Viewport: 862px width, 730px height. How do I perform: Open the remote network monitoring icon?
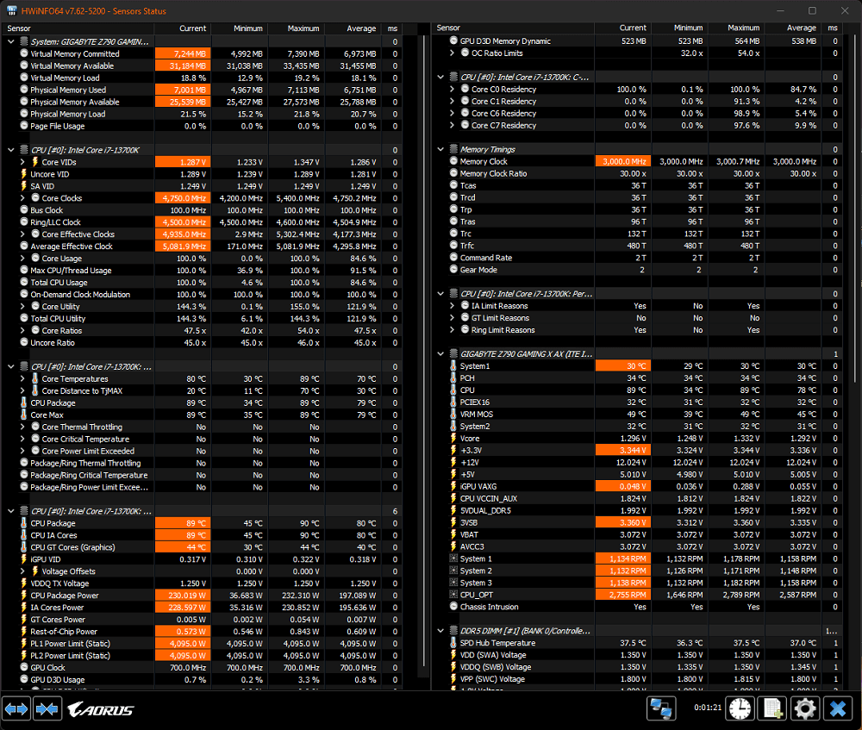(x=661, y=708)
